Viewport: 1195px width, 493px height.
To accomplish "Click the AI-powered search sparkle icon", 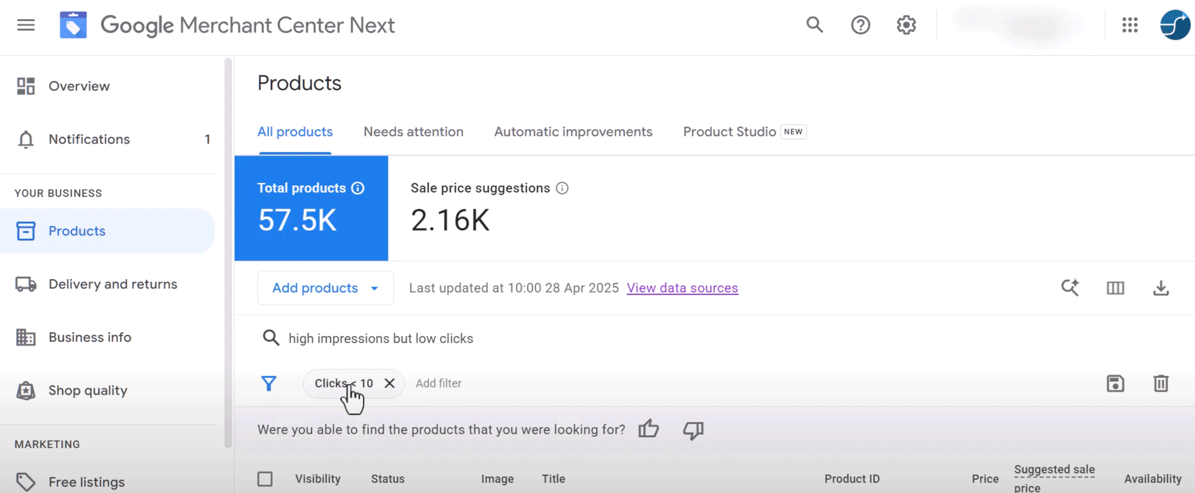I will 1070,288.
